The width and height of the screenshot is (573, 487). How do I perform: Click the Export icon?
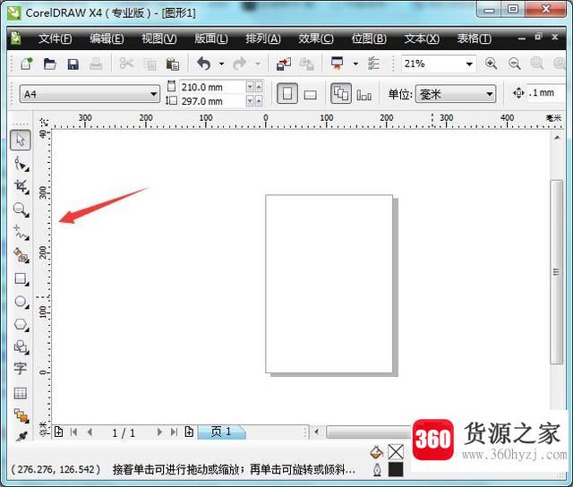(x=306, y=64)
